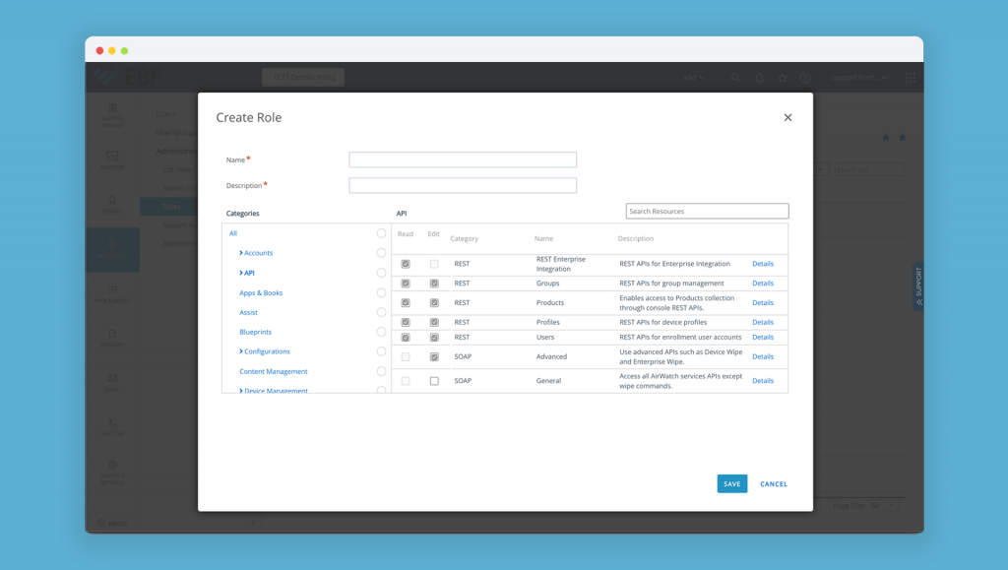Open Content in the sidebar
This screenshot has width=1008, height=570.
[x=112, y=338]
